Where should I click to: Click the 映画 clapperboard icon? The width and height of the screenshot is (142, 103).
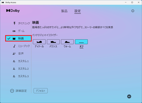click(x=14, y=38)
